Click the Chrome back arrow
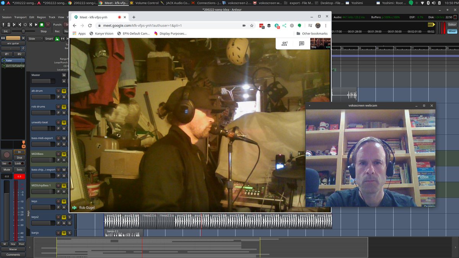The width and height of the screenshot is (459, 258). pyautogui.click(x=74, y=26)
